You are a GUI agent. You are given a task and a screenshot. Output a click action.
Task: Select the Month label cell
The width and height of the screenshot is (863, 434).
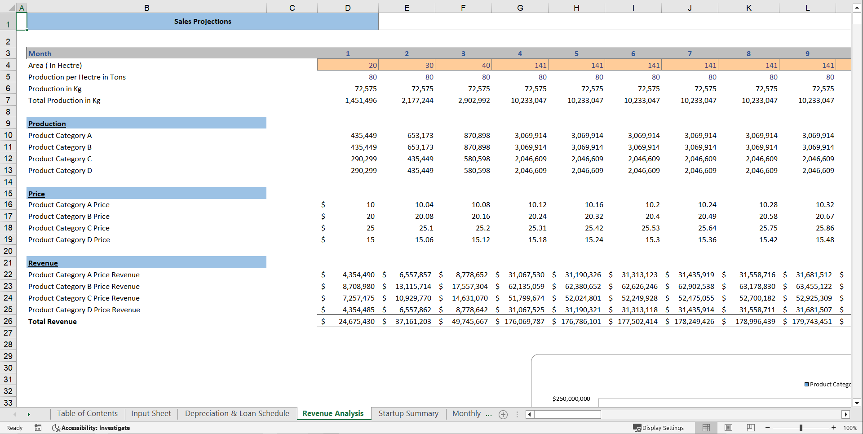(146, 53)
